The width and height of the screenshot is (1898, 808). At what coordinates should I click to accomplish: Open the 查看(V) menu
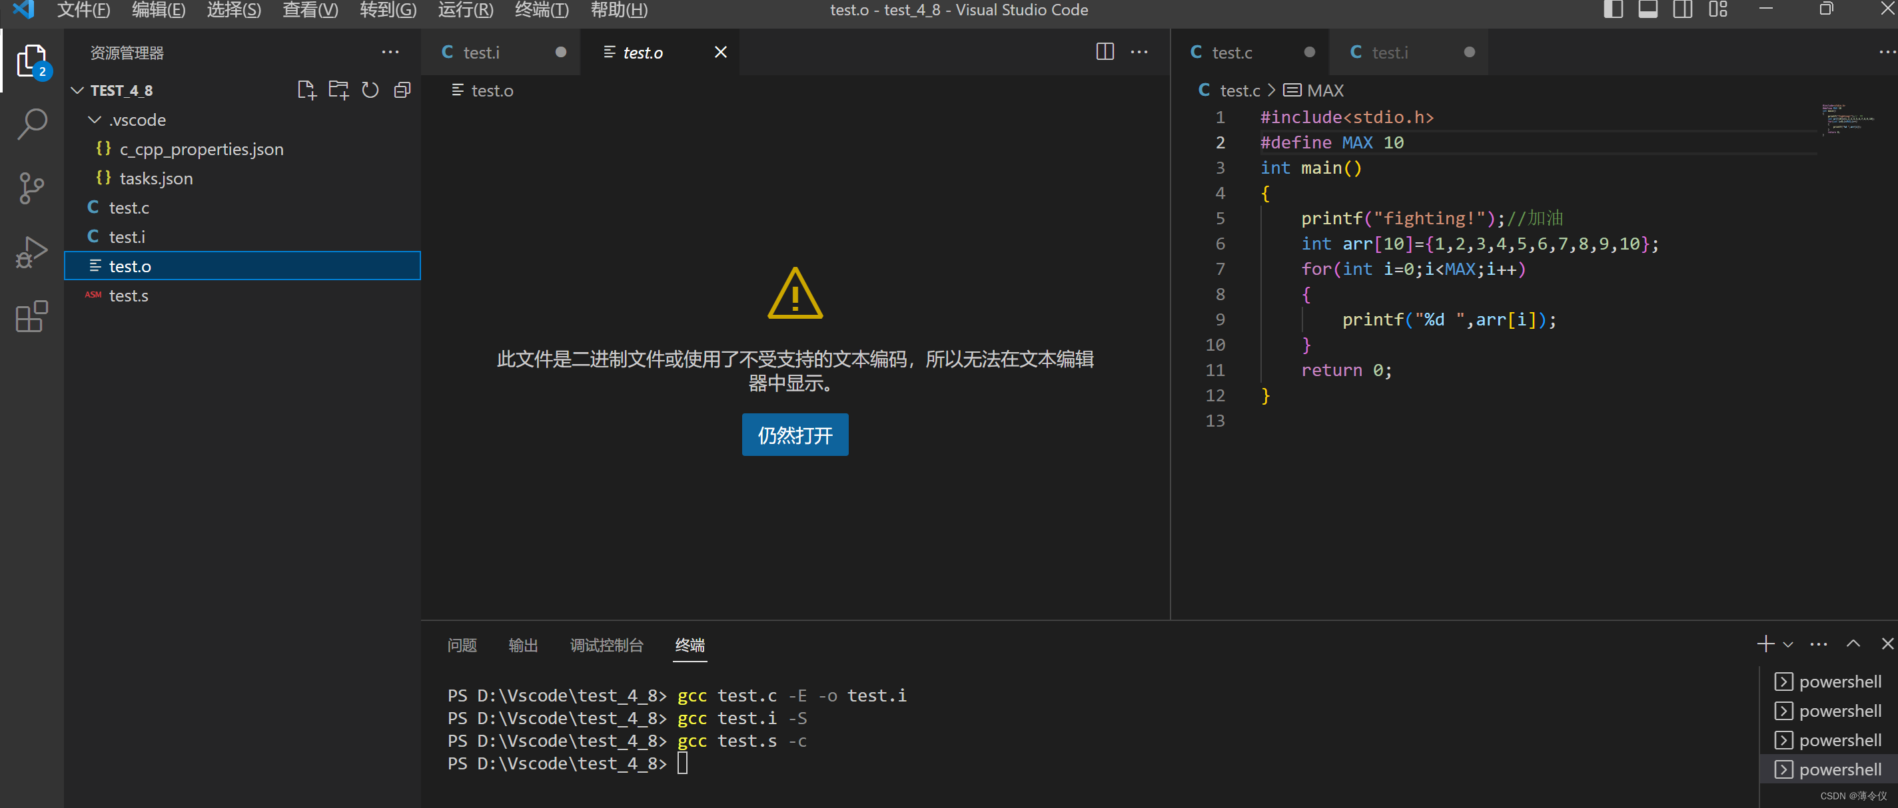pyautogui.click(x=310, y=9)
